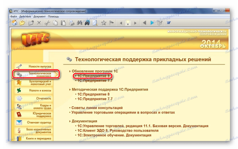
Task: Open Отвечает аудитор sidebar section
Action: (x=34, y=122)
